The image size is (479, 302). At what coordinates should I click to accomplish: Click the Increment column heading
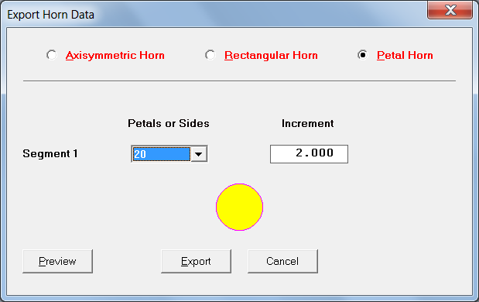pos(308,123)
